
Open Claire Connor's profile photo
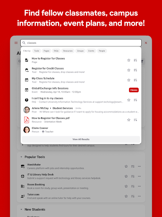click(x=27, y=130)
